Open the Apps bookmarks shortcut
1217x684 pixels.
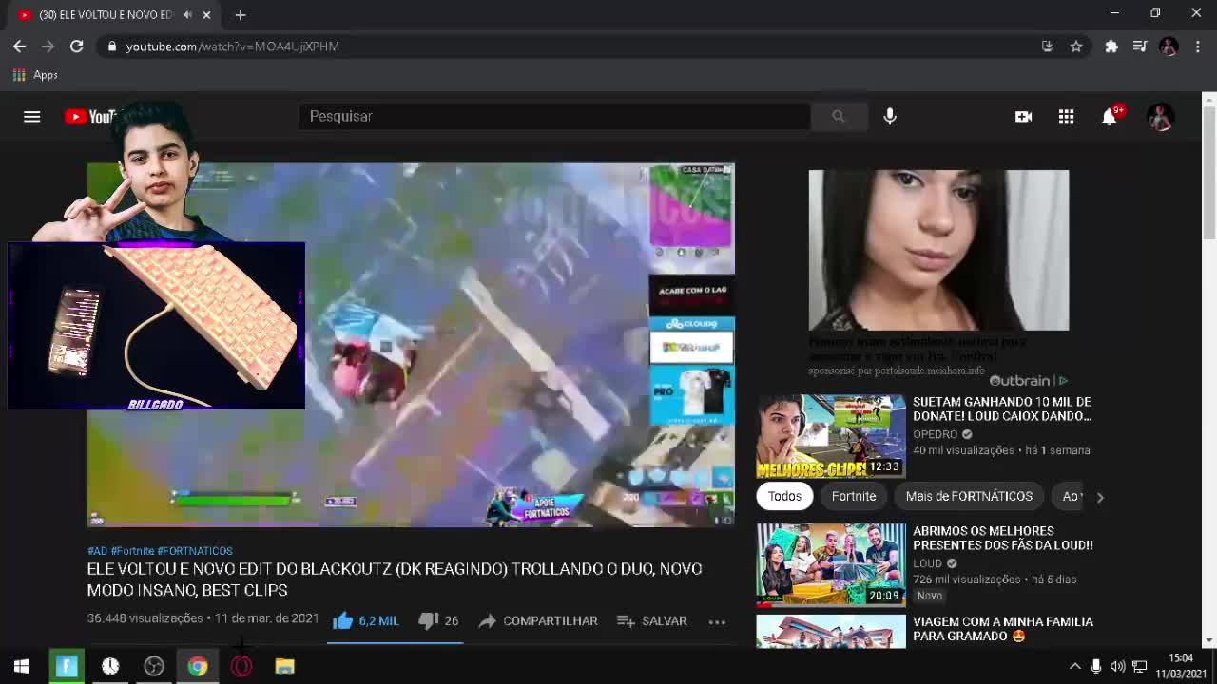click(35, 75)
